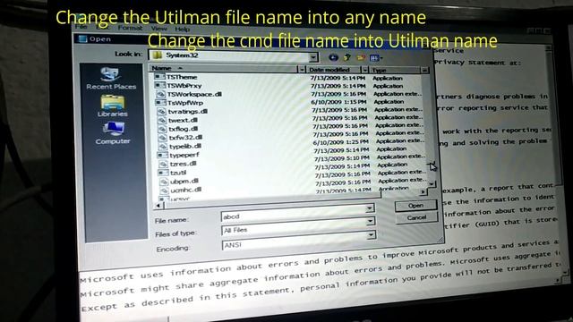Select the TsWpfWrp file icon
573x322 pixels.
(161, 103)
